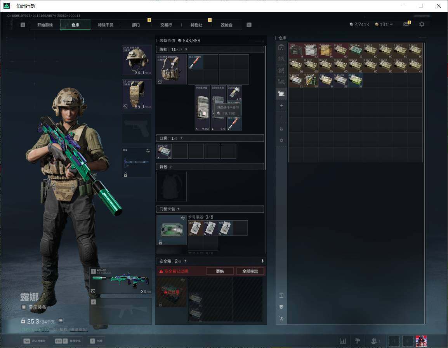This screenshot has height=348, width=448.
Task: Select the teal ammo box with count 12
Action: tap(356, 50)
